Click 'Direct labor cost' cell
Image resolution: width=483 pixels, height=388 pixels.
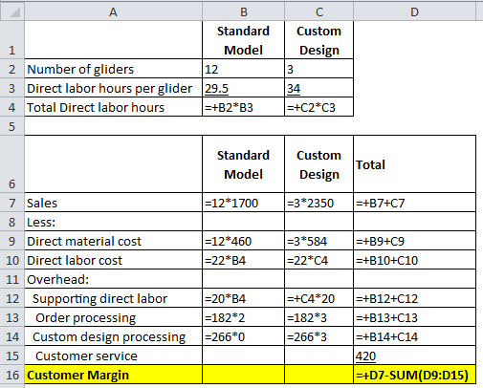click(113, 260)
